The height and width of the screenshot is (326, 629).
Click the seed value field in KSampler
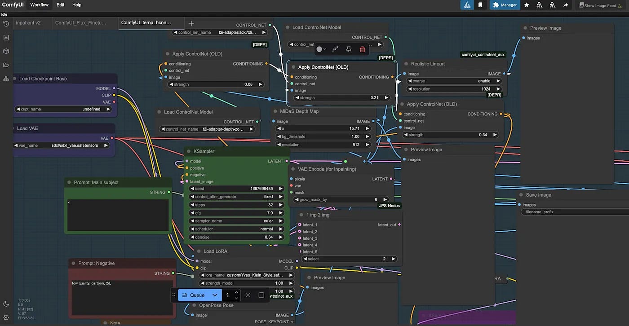(x=236, y=189)
